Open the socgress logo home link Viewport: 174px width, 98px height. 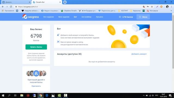click(31, 17)
